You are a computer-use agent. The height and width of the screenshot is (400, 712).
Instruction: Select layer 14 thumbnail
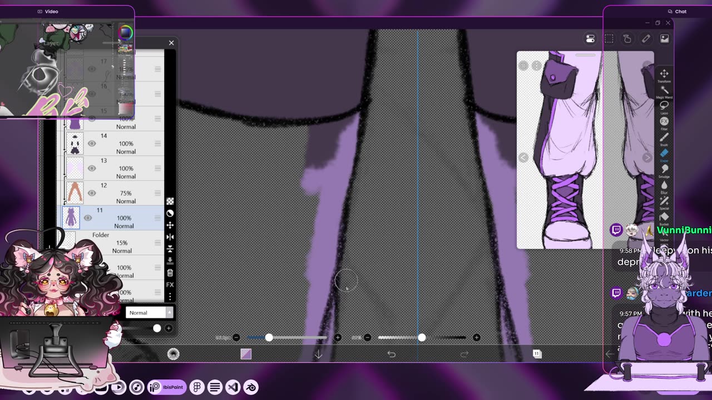tap(75, 143)
